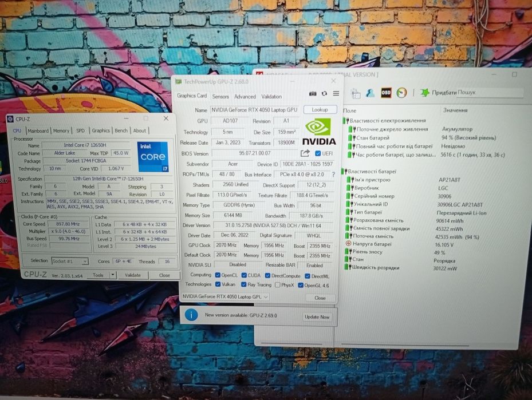
Task: Switch to the GPU-Z Validation tab
Action: pyautogui.click(x=271, y=97)
